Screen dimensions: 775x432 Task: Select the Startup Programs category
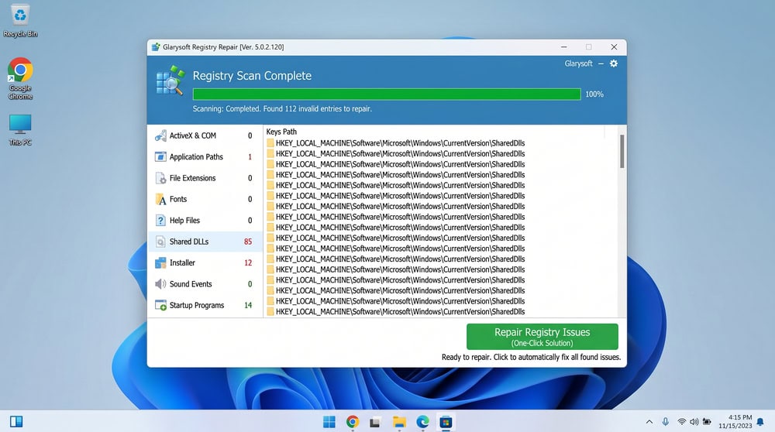pyautogui.click(x=205, y=306)
